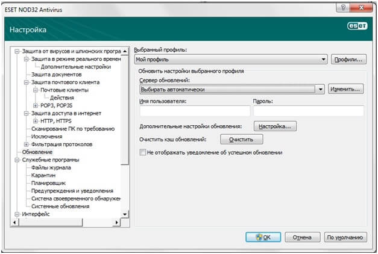Image resolution: width=378 pixels, height=254 pixels.
Task: Select 'Защита документов' tree item
Action: point(57,75)
